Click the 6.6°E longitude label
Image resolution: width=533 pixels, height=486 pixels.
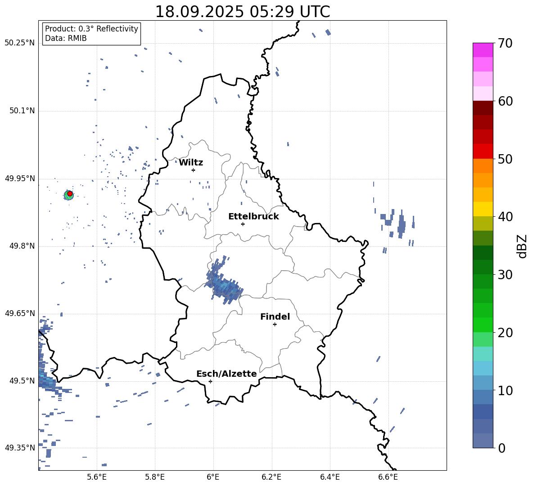pyautogui.click(x=388, y=477)
